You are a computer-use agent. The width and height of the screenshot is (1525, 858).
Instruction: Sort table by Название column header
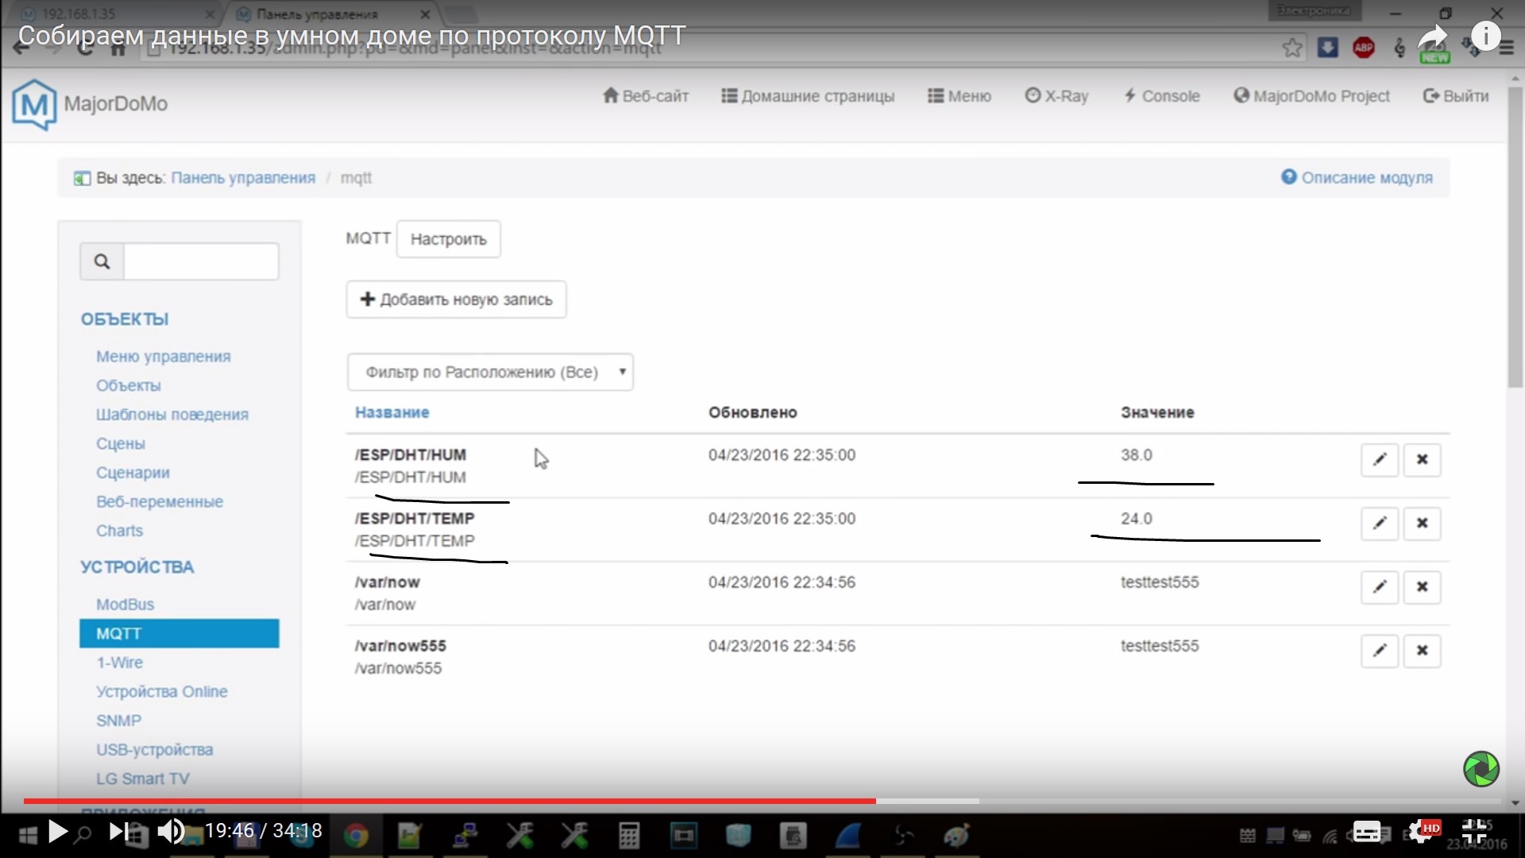coord(392,412)
